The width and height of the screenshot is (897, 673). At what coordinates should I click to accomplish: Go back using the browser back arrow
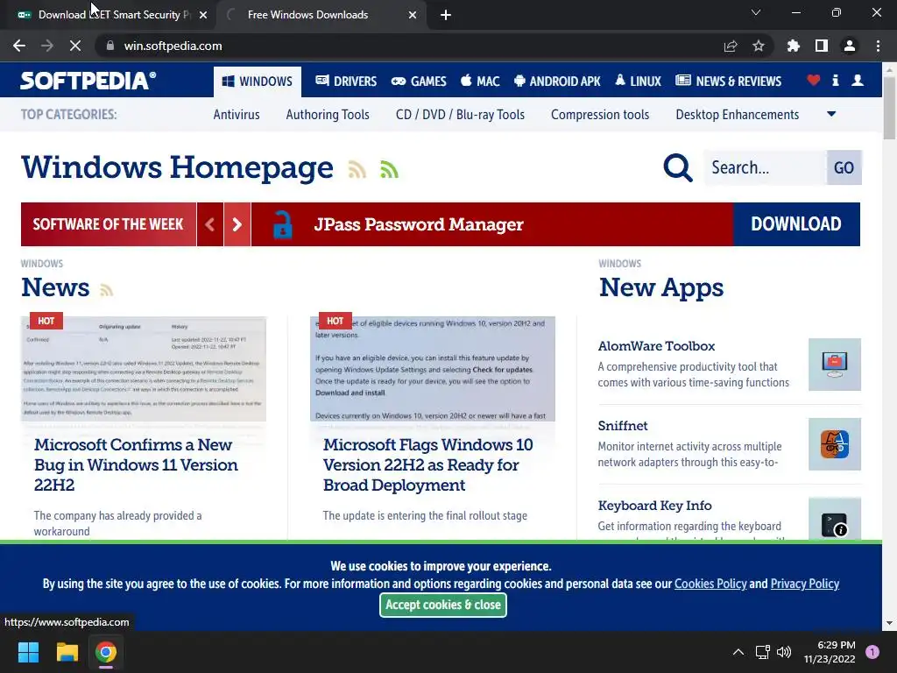click(19, 46)
